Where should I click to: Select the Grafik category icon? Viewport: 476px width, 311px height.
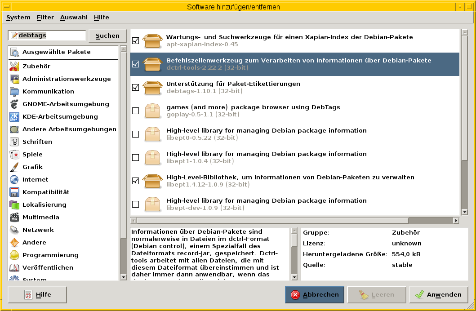click(15, 167)
